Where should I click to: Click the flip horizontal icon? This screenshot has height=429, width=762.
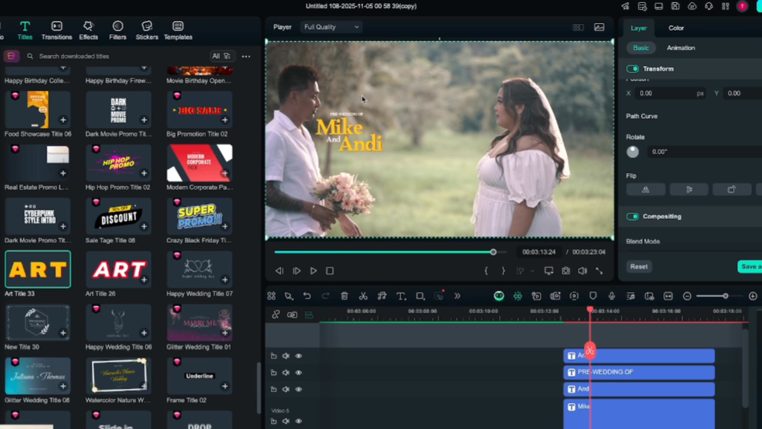tap(646, 189)
